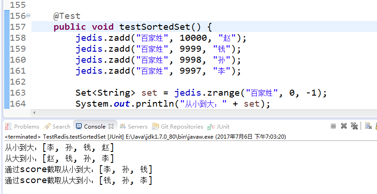Image resolution: width=377 pixels, height=194 pixels.
Task: Click the string "孙" on line 160
Action: click(x=222, y=60)
